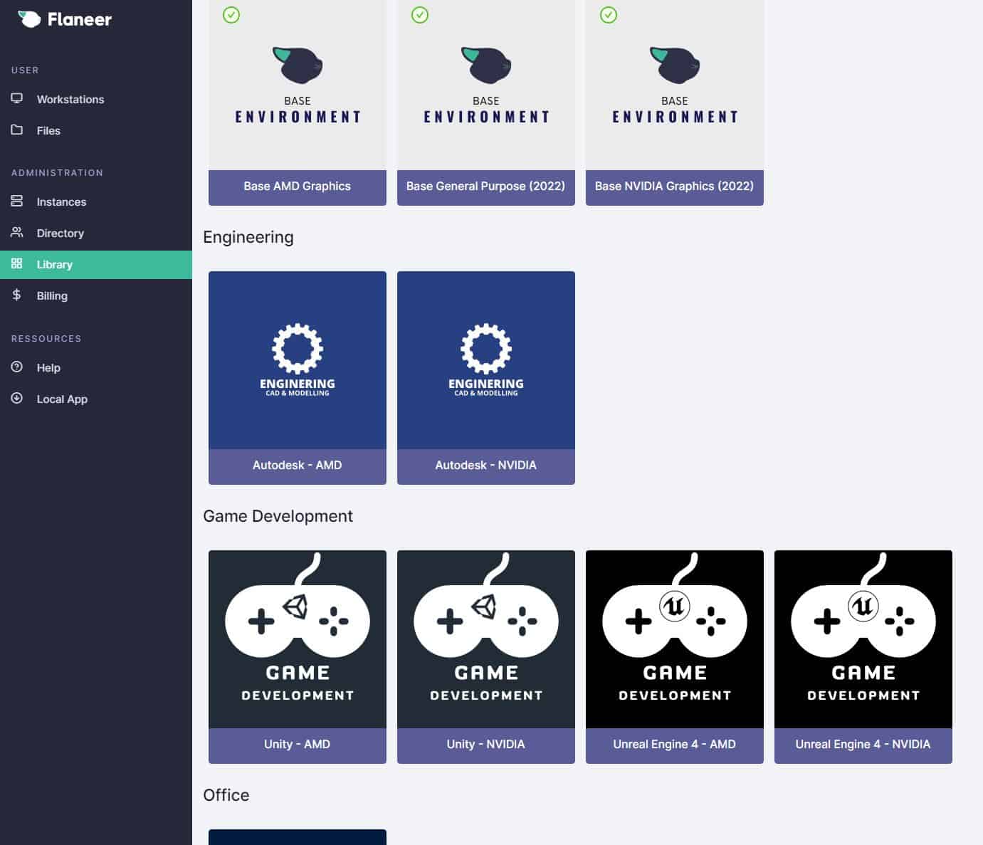Toggle the checkmark on Base General Purpose
Image resolution: width=983 pixels, height=845 pixels.
420,15
